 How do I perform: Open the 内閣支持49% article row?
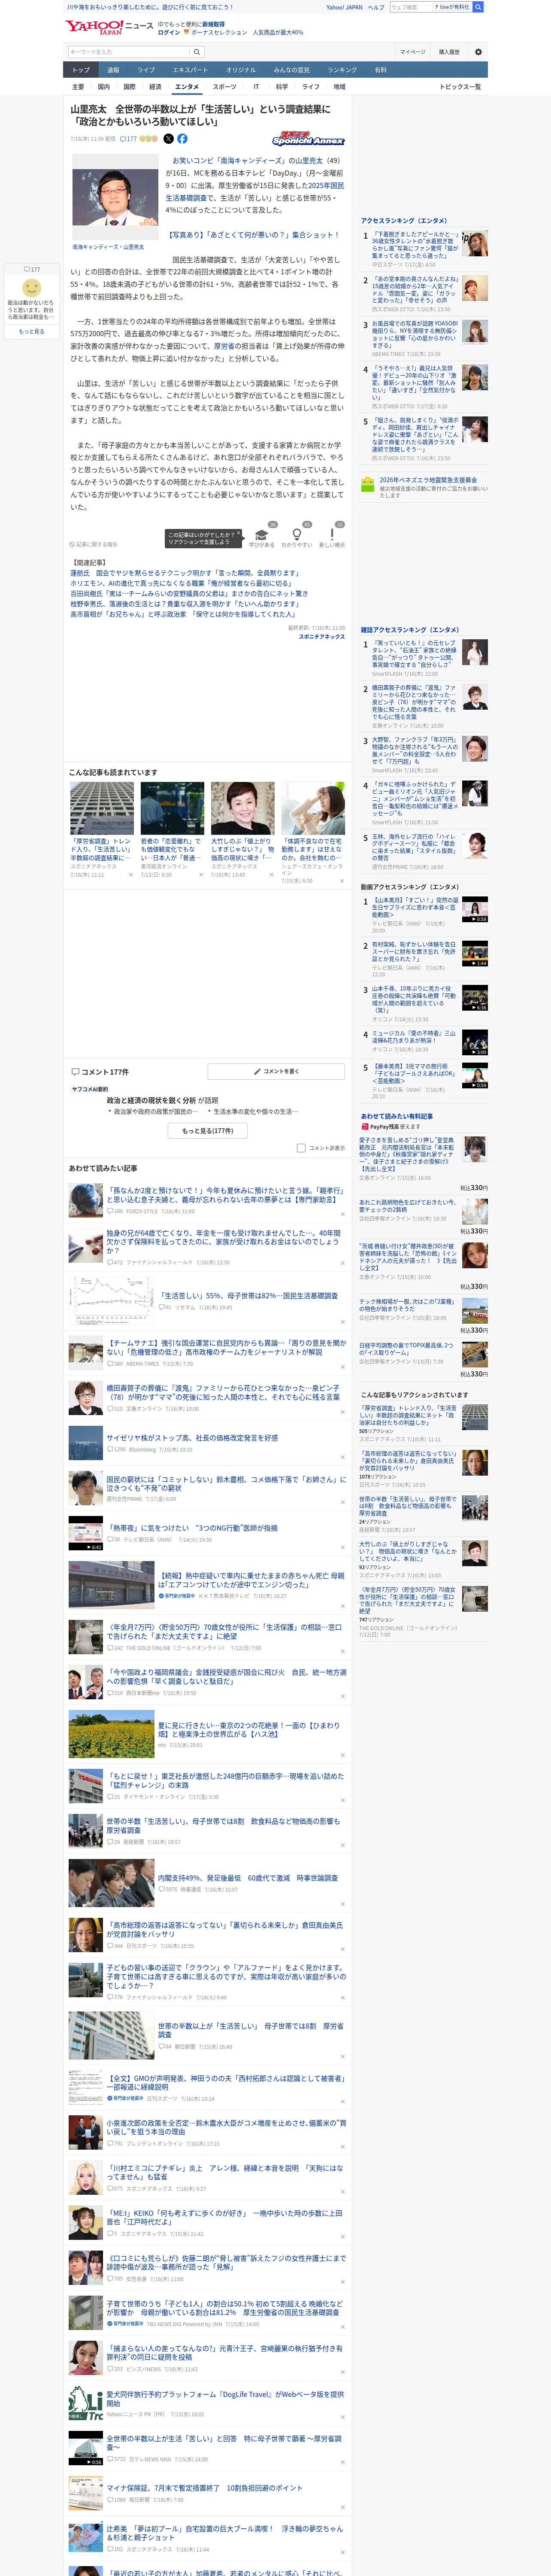(208, 1883)
